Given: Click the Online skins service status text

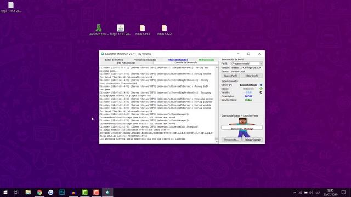Looking at the screenshot, I should [248, 100].
